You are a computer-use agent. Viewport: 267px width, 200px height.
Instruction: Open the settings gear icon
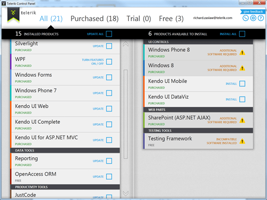click(x=253, y=18)
